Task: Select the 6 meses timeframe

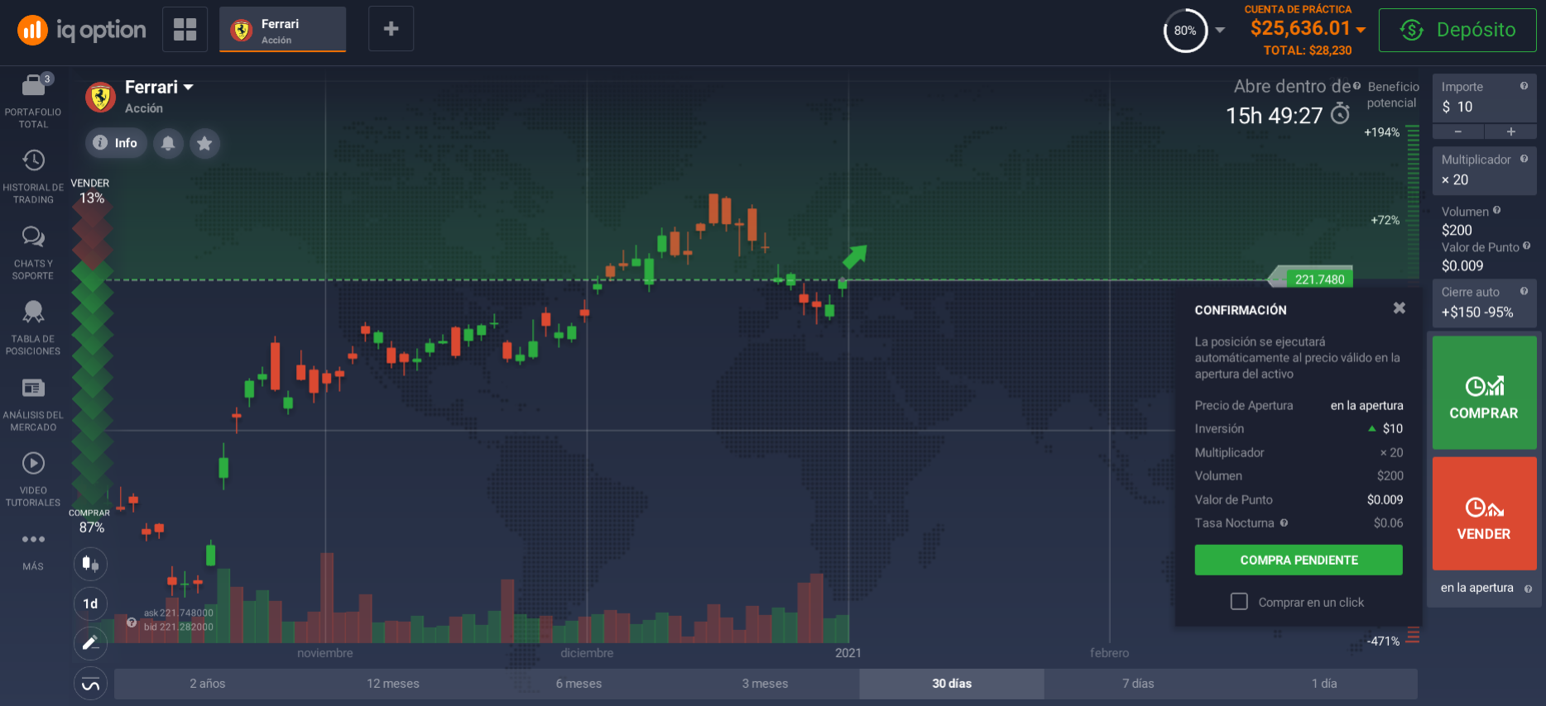Action: [579, 684]
